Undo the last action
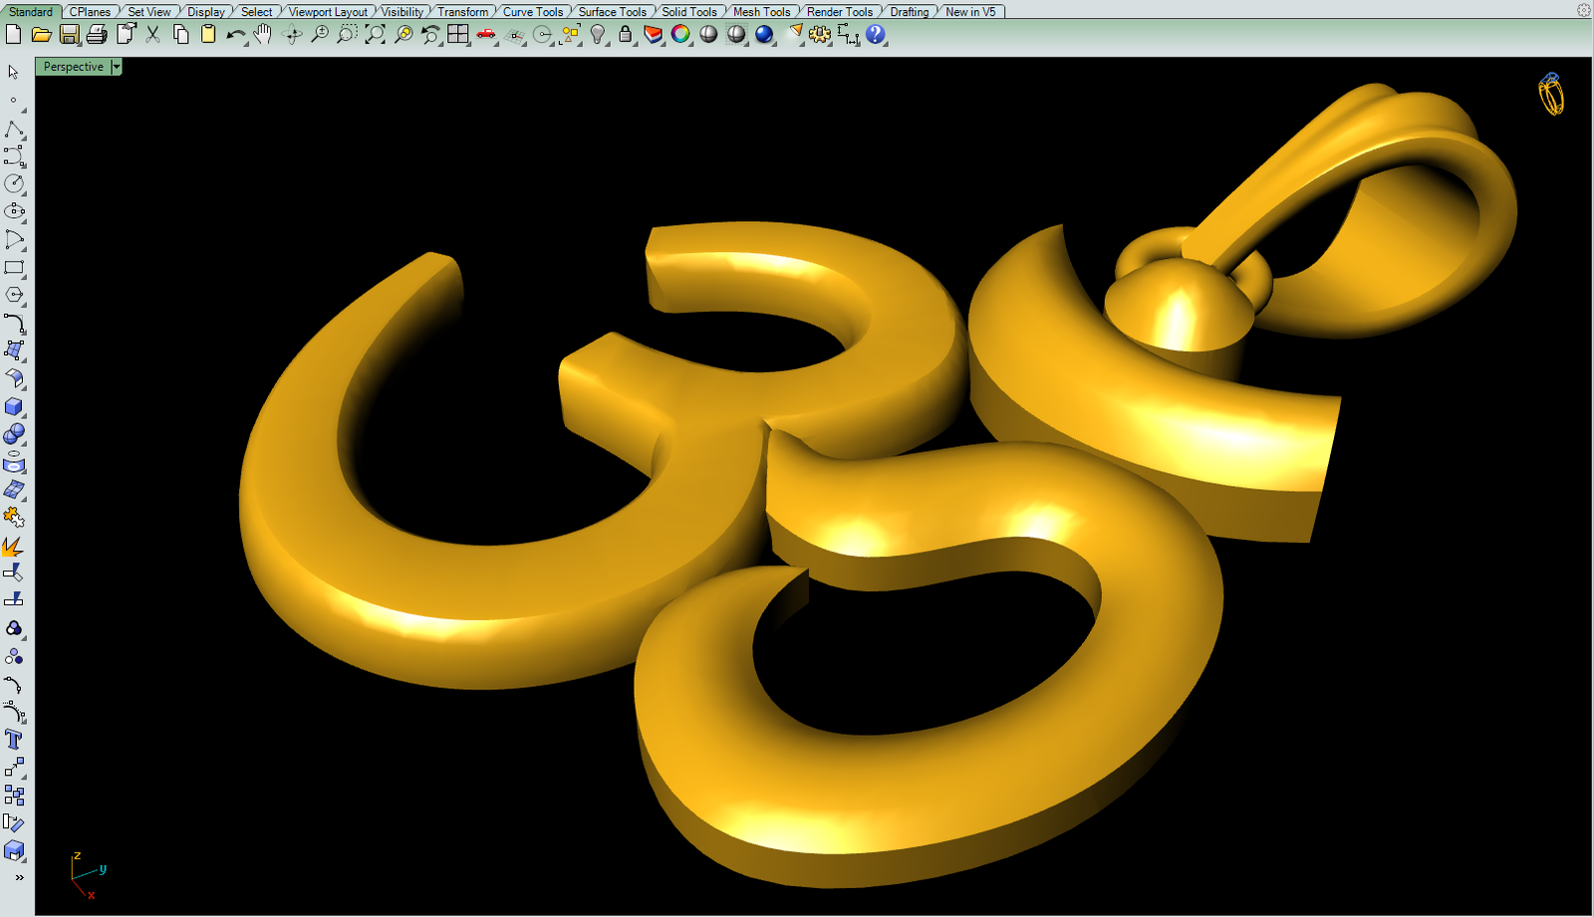The width and height of the screenshot is (1594, 917). (235, 34)
